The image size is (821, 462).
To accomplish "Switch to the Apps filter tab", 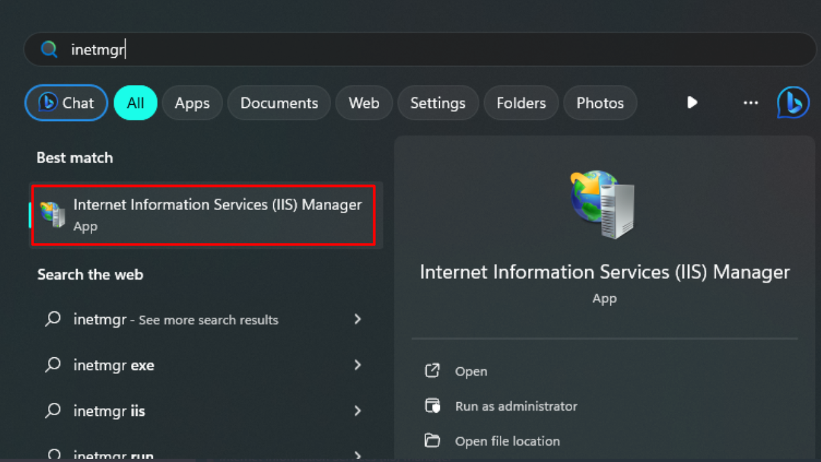I will tap(192, 103).
